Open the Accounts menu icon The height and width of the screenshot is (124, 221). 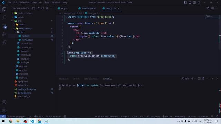pyautogui.click(x=4, y=102)
